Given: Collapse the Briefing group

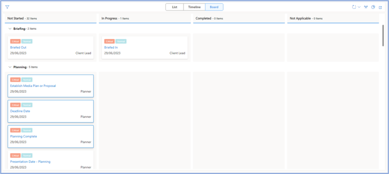Looking at the screenshot, I should [10, 28].
